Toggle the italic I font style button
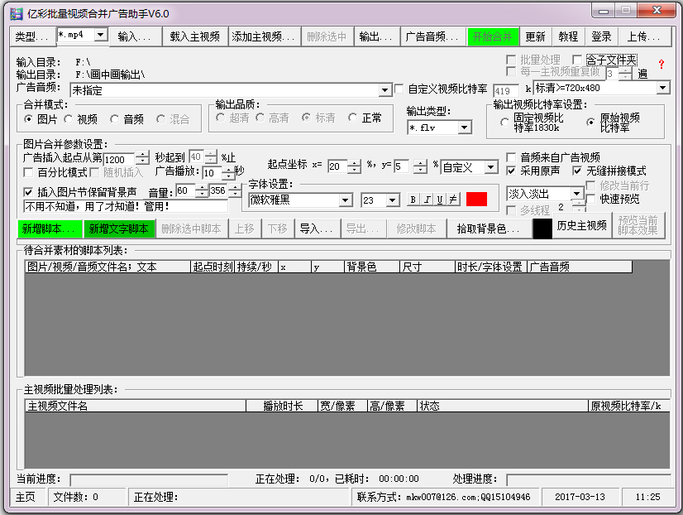The width and height of the screenshot is (683, 515). [426, 200]
